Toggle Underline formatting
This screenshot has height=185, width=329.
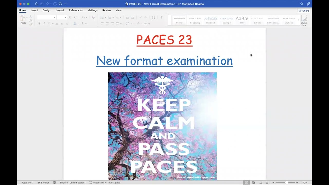click(49, 24)
